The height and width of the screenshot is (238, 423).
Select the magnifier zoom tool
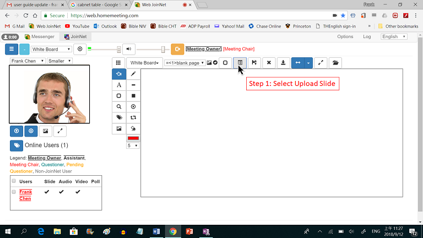click(119, 106)
